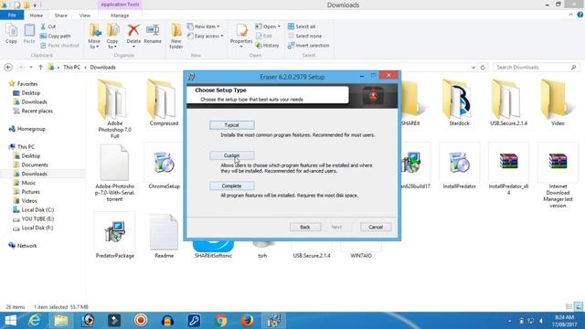
Task: Select the USB.Secure.2.1.4 folder icon
Action: (508, 99)
